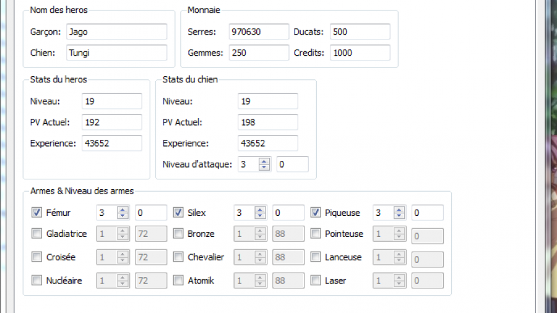This screenshot has width=557, height=313.
Task: Click the Credits input box
Action: pyautogui.click(x=360, y=53)
